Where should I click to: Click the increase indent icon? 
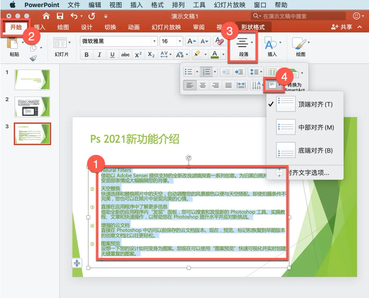pyautogui.click(x=239, y=72)
